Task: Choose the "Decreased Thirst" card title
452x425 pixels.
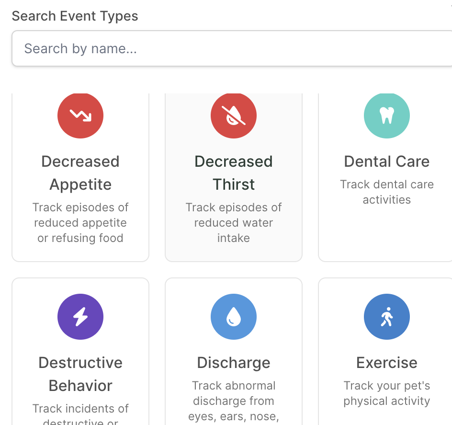Action: tap(234, 173)
